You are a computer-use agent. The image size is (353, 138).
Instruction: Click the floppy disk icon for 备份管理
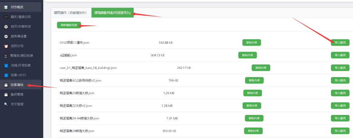tap(6, 94)
